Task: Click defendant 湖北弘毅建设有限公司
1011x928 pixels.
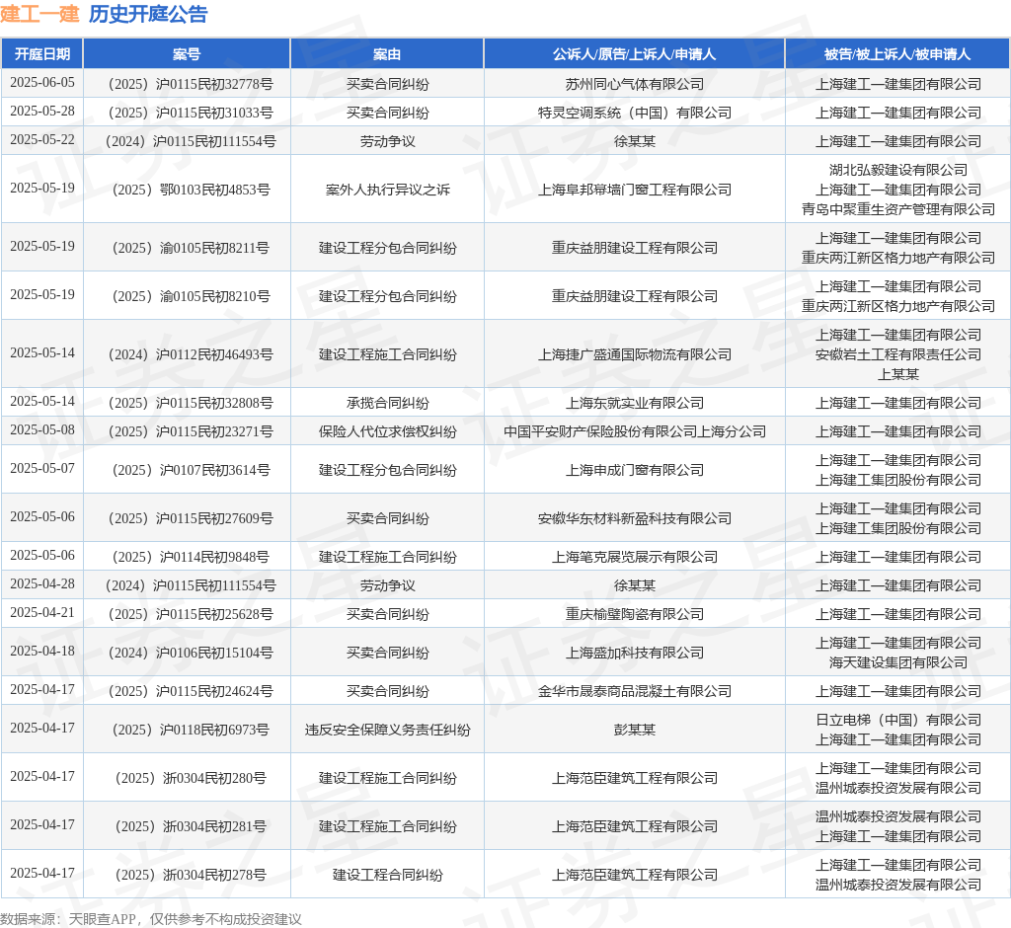Action: pos(898,170)
